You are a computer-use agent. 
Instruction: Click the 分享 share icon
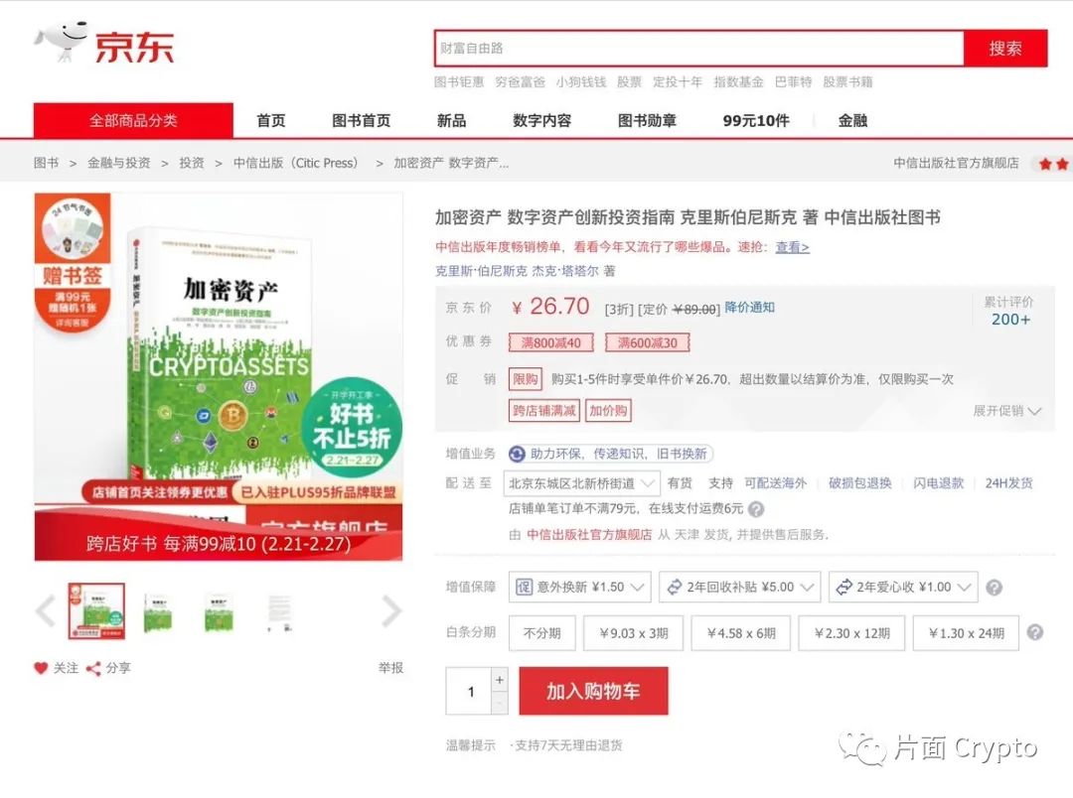(93, 668)
